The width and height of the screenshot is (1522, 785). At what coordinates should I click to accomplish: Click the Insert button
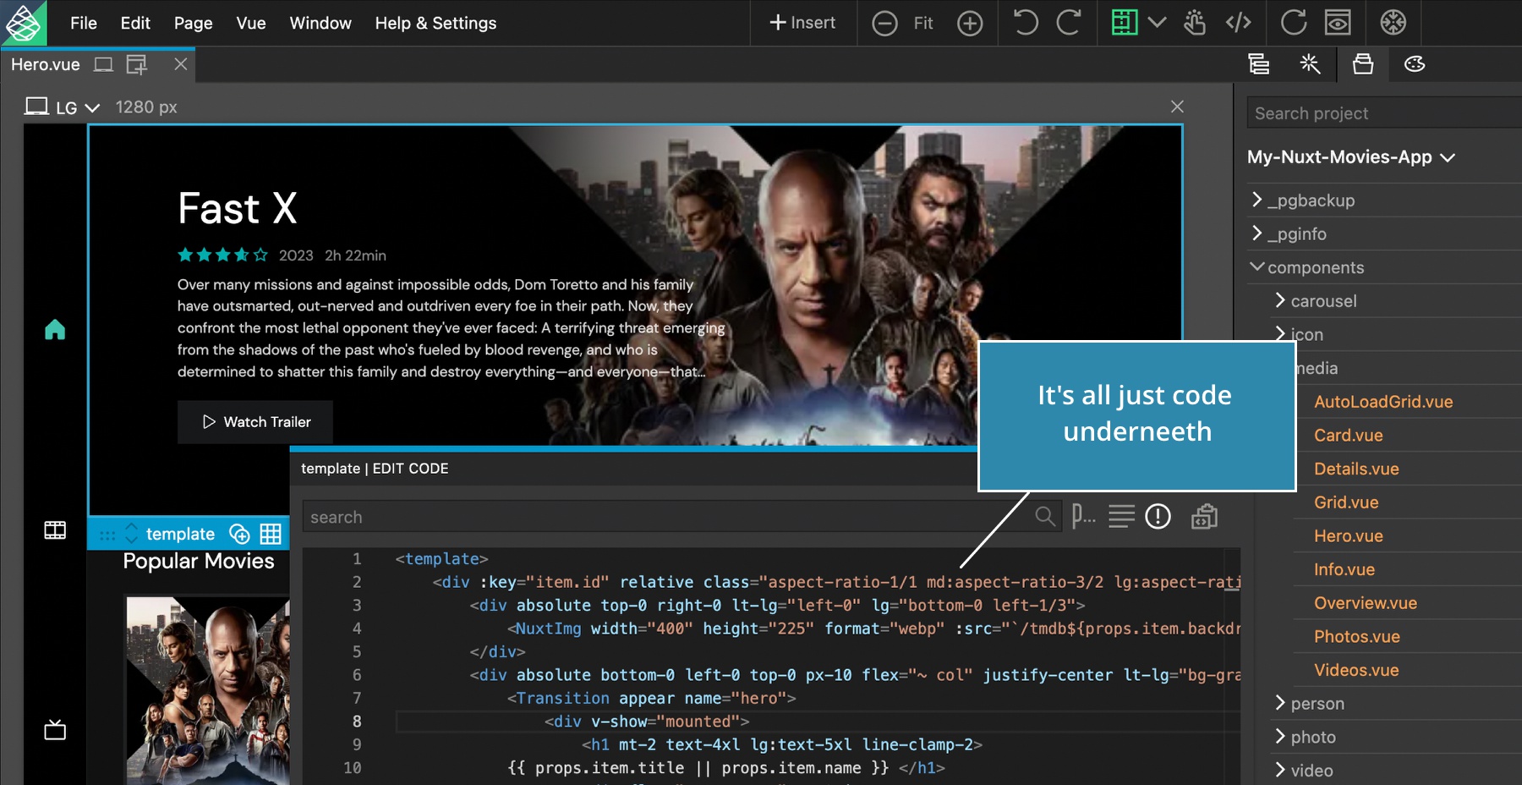pos(802,23)
